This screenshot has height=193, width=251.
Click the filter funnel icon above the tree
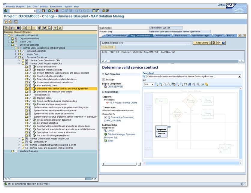click(6, 28)
